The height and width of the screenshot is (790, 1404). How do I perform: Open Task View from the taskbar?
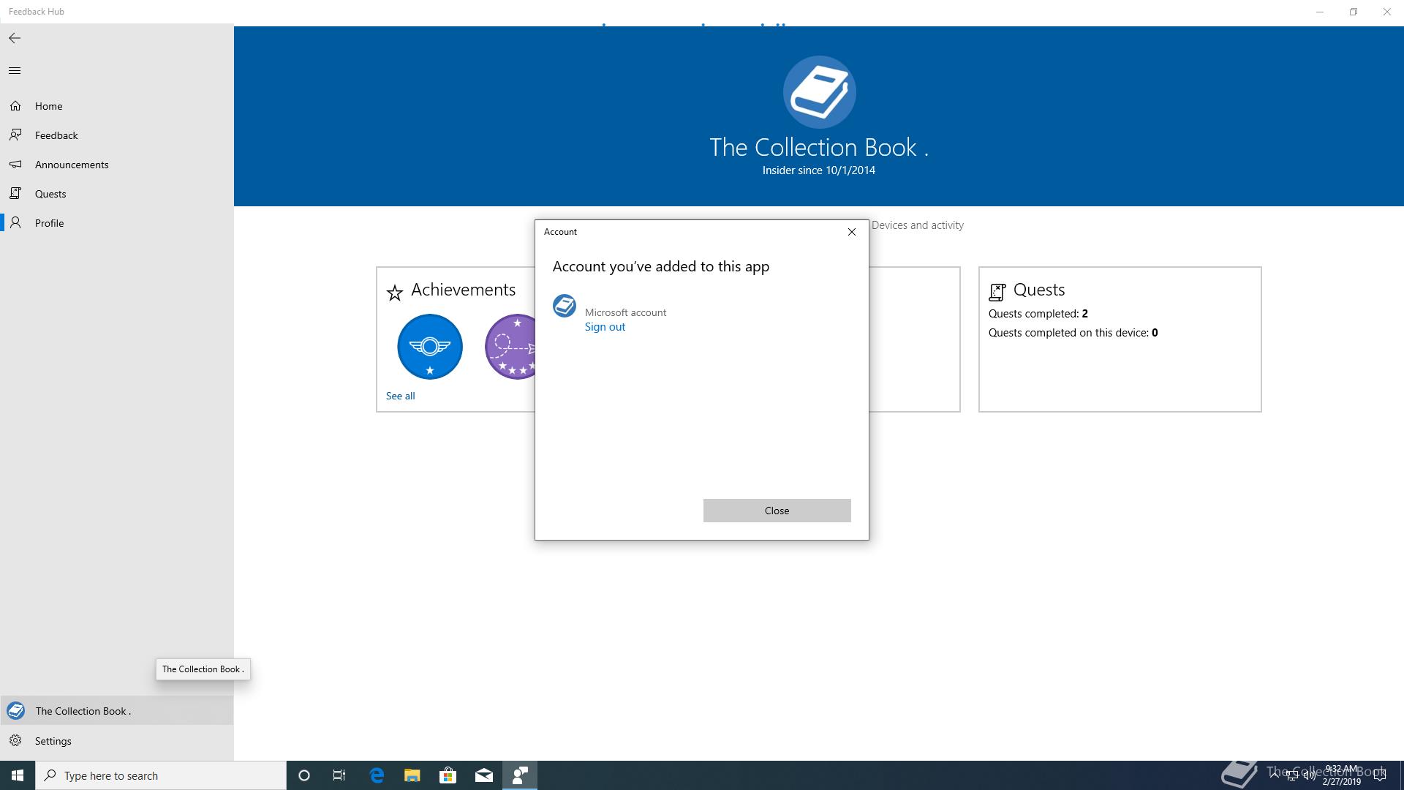click(339, 775)
